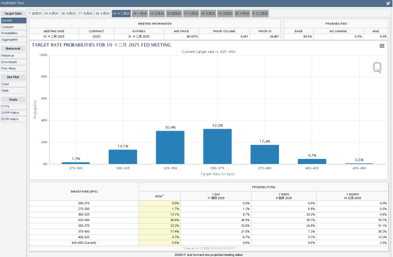The height and width of the screenshot is (257, 393).
Task: Open the SOFR Watch tool
Action: (x=10, y=113)
